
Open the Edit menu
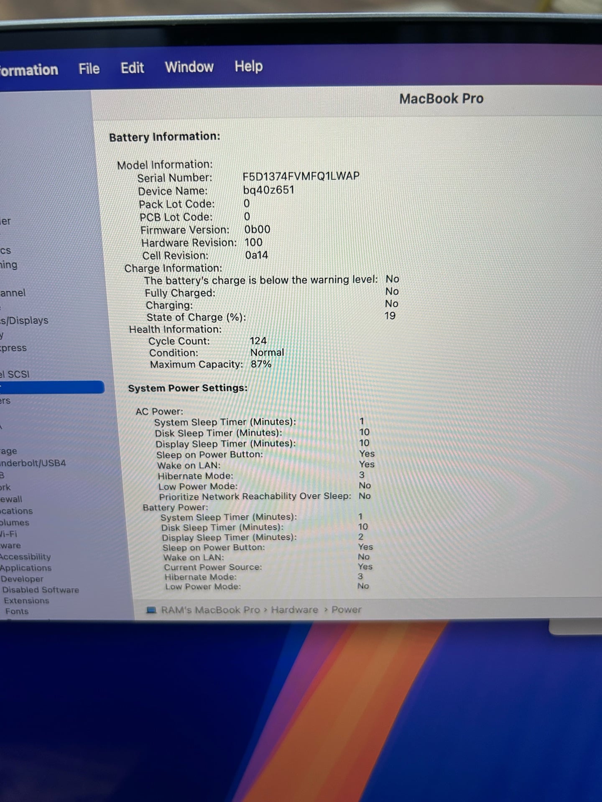[x=132, y=68]
